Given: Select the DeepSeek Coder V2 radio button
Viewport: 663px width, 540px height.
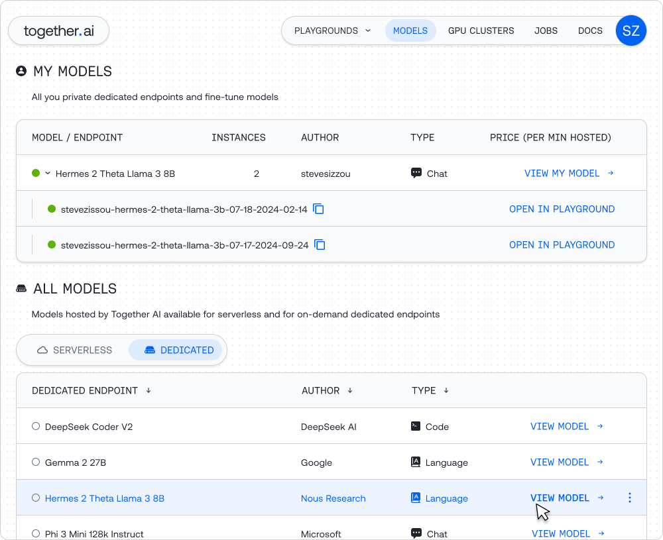Looking at the screenshot, I should point(36,427).
